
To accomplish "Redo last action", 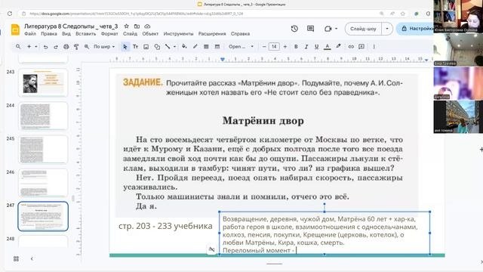I will (x=56, y=47).
